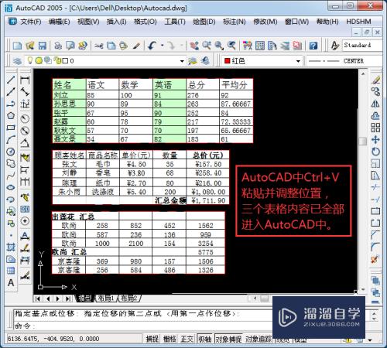Click the vertical scrollbar thumb of drawing area
The width and height of the screenshot is (387, 348).
[363, 141]
